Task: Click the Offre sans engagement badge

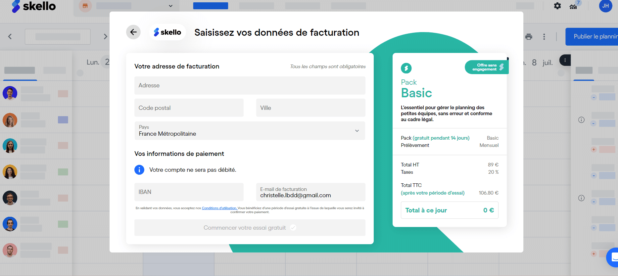Action: 487,67
